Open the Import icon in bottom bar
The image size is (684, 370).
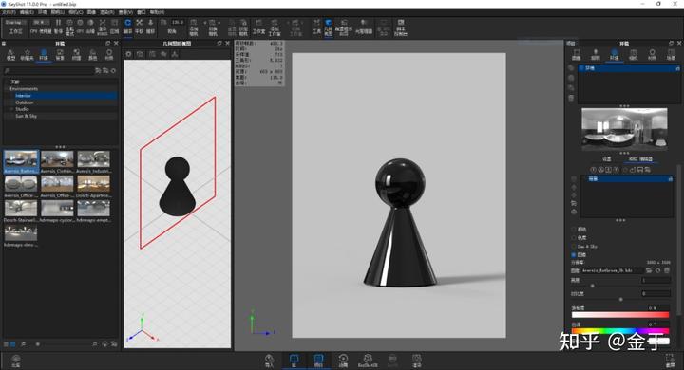pos(269,361)
